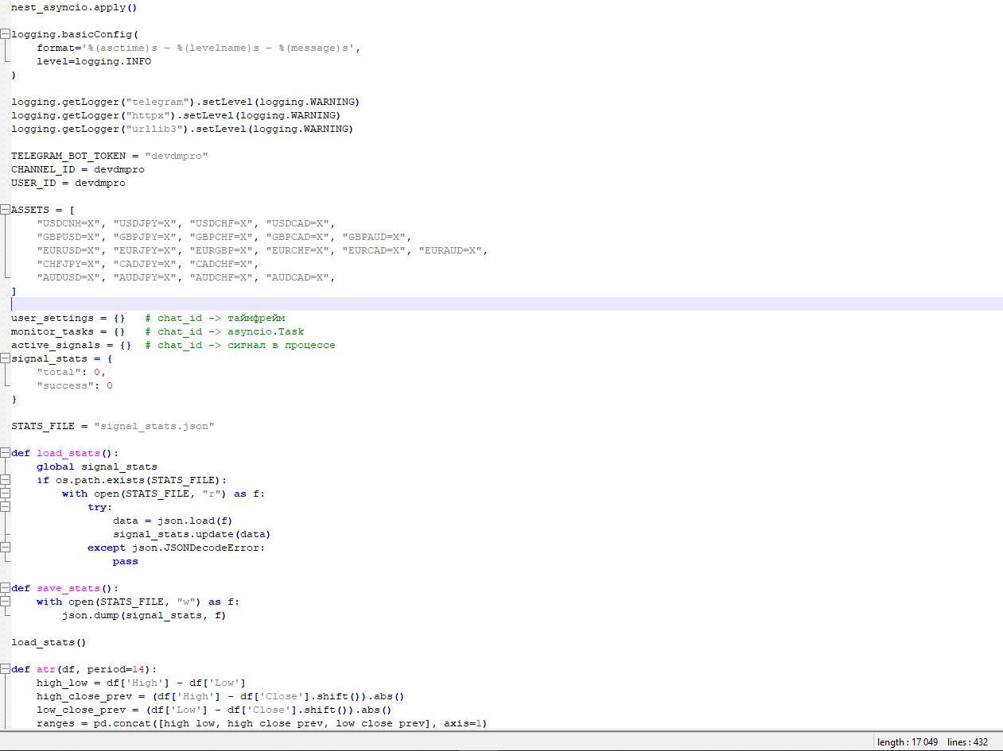Click the CHANNEL_ID = devdmpro line
Screen dimensions: 1003x751
pos(78,169)
